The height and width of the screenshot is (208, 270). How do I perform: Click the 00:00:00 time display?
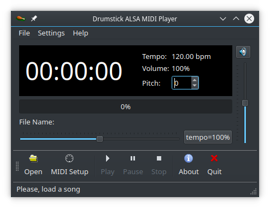coord(74,71)
